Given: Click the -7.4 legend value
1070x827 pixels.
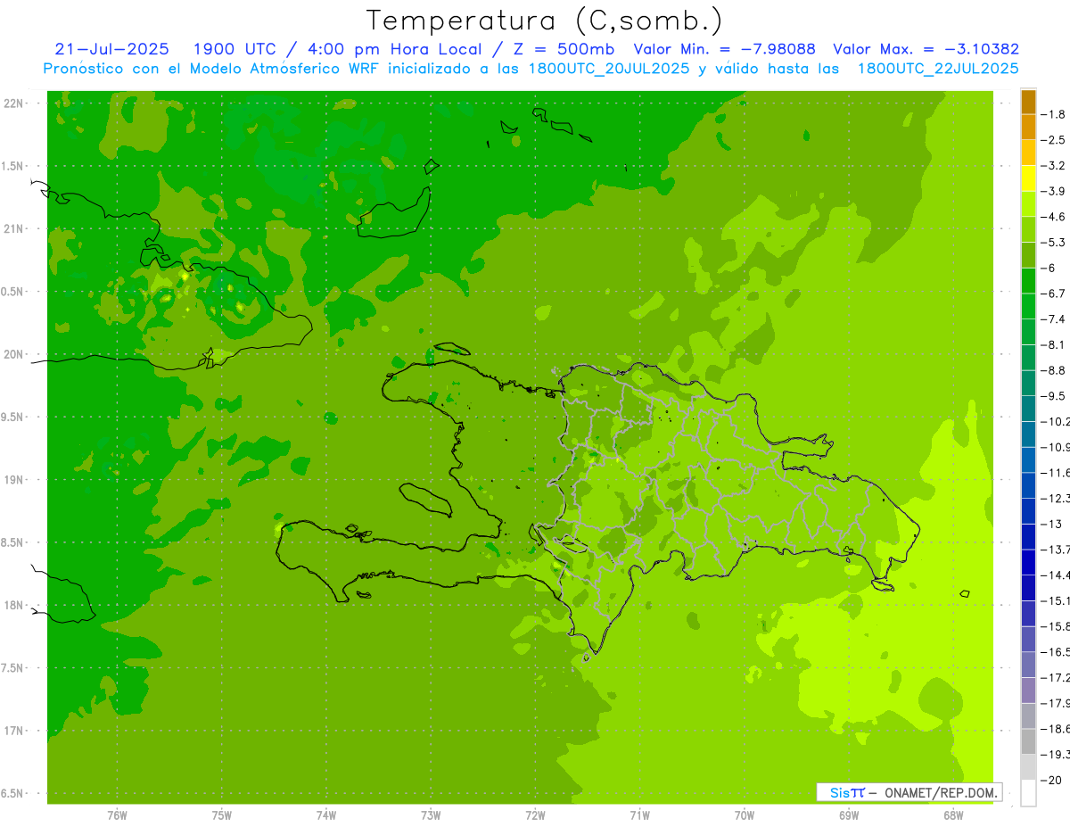Looking at the screenshot, I should 1054,319.
